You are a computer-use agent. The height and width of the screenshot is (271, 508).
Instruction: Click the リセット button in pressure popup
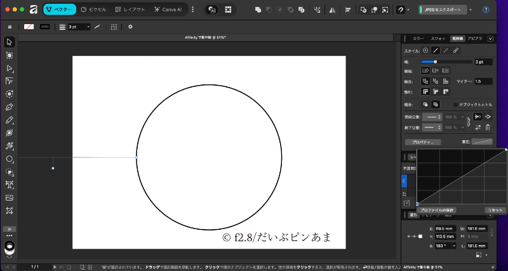pos(495,210)
